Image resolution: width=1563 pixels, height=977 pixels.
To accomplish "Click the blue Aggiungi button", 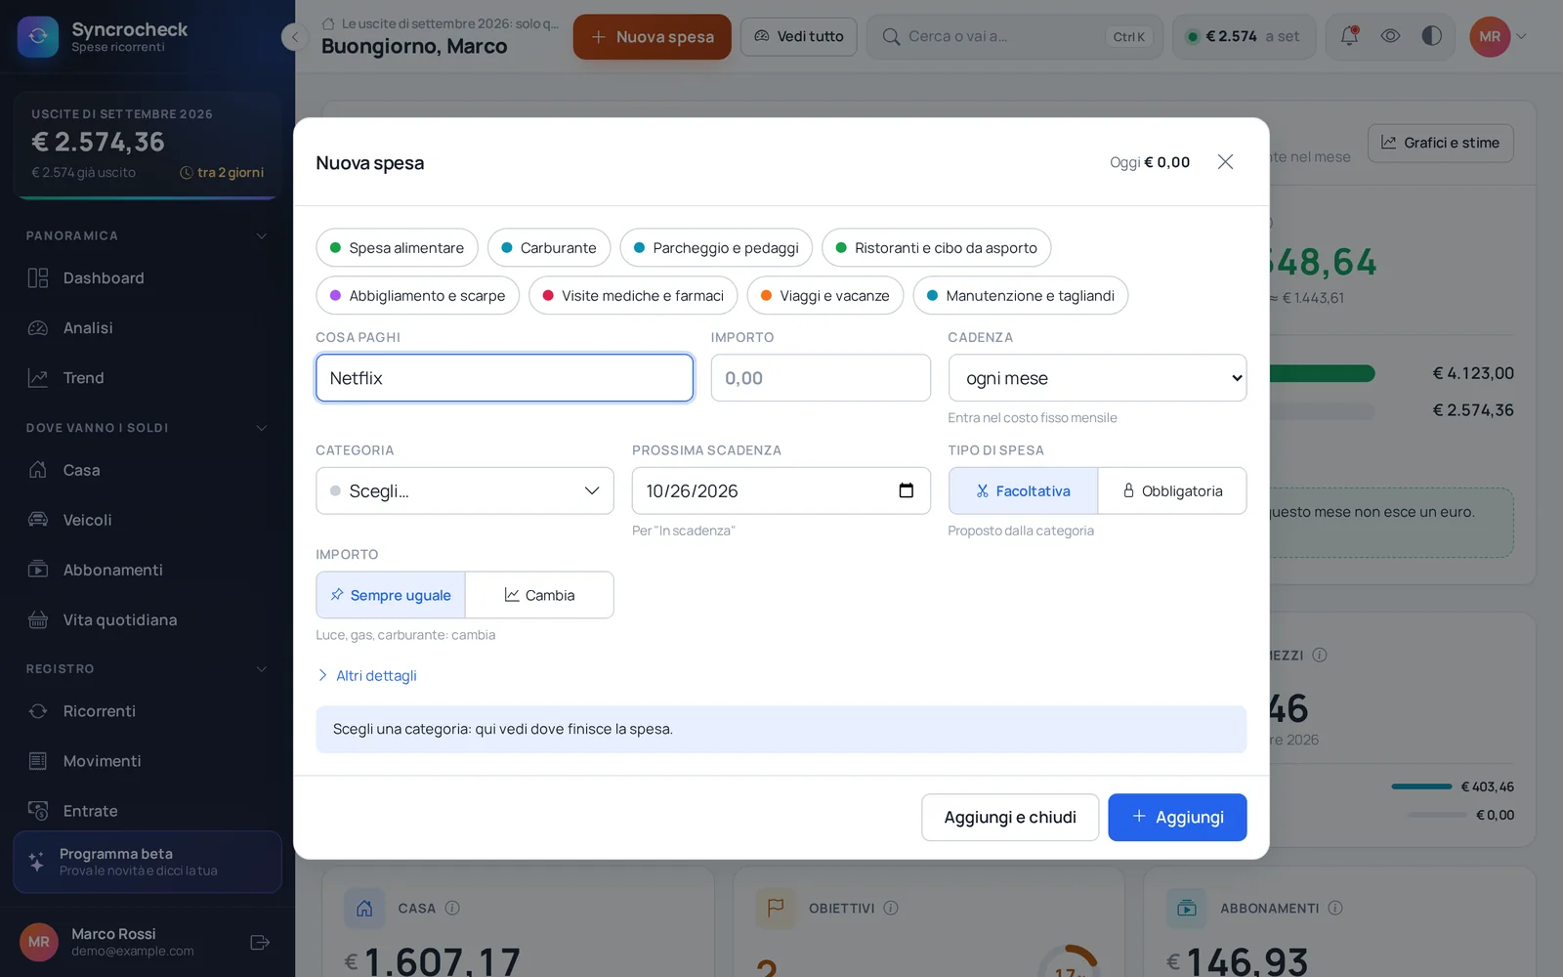I will point(1177,817).
